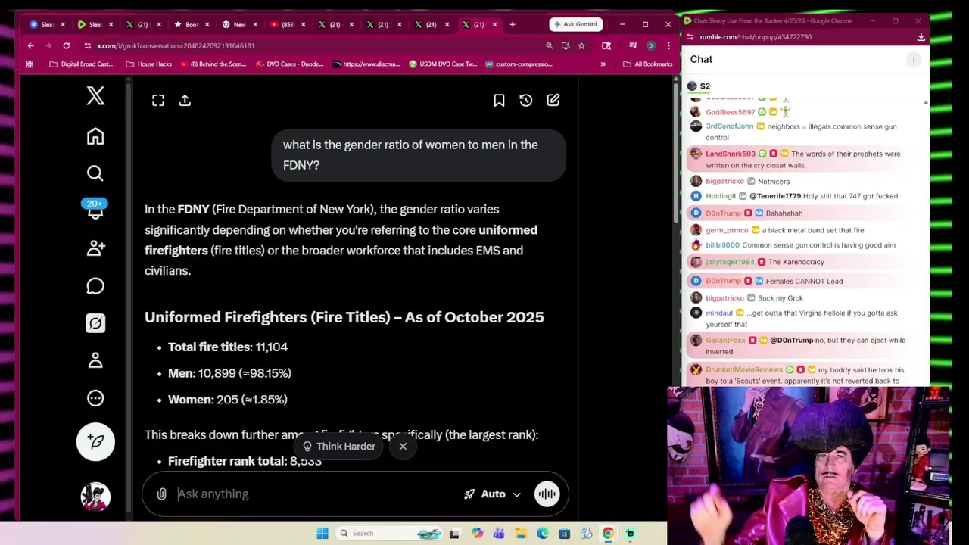Open jollyroger1984 username in chat
Viewport: 969px width, 545px height.
click(730, 262)
